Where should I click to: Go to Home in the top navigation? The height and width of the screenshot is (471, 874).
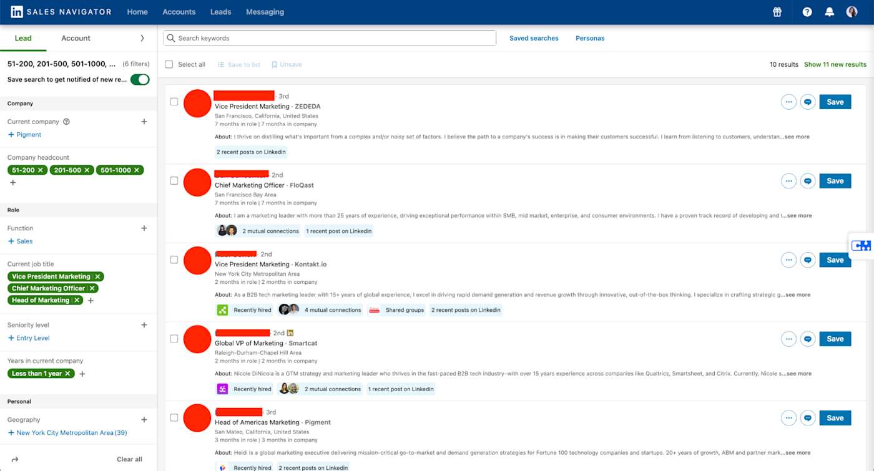click(137, 12)
